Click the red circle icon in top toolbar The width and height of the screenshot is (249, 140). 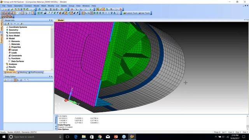tap(121, 9)
